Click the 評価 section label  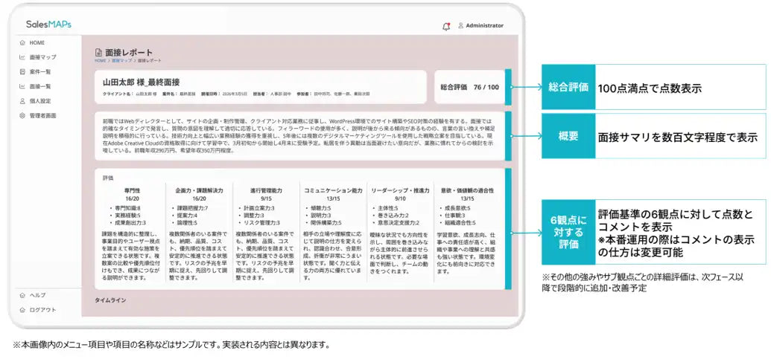108,178
